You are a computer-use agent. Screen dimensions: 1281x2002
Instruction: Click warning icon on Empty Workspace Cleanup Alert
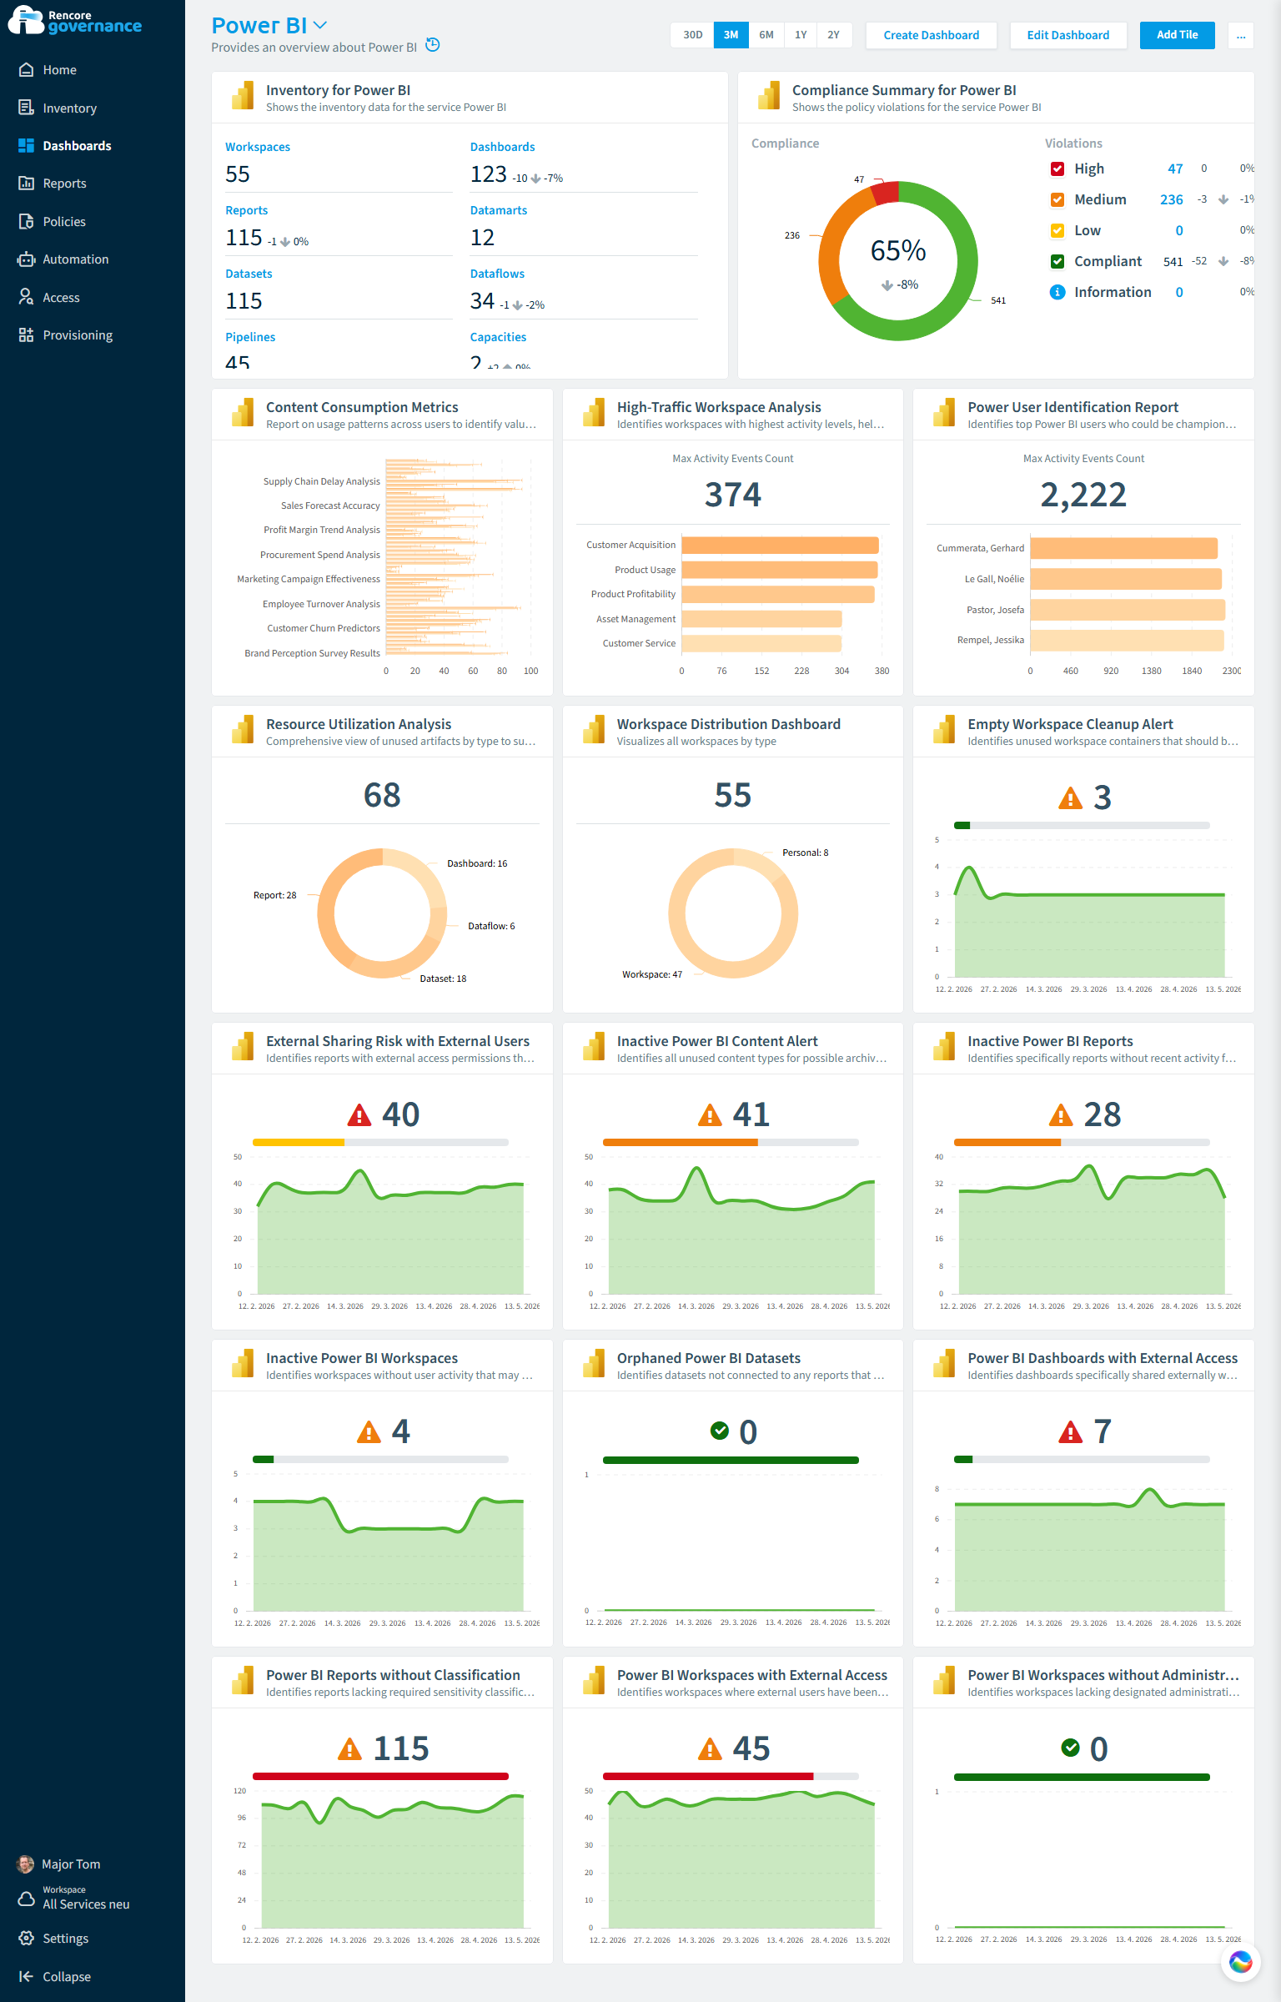(x=1070, y=798)
